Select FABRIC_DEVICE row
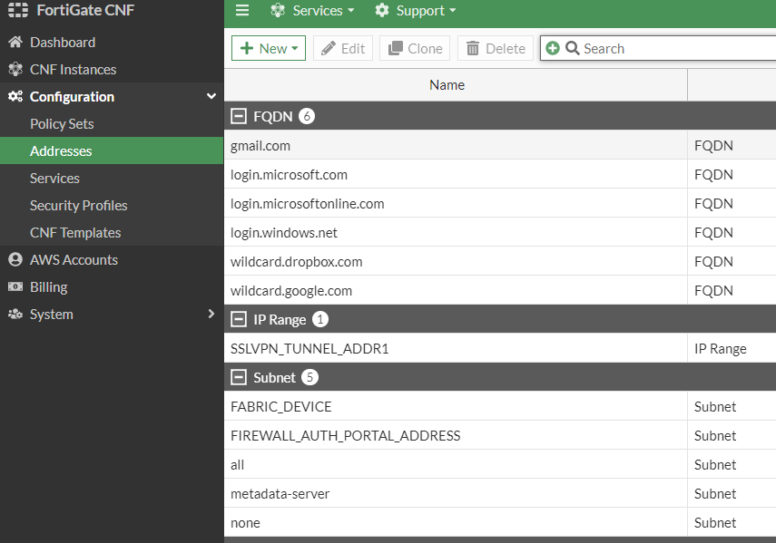 pyautogui.click(x=500, y=407)
